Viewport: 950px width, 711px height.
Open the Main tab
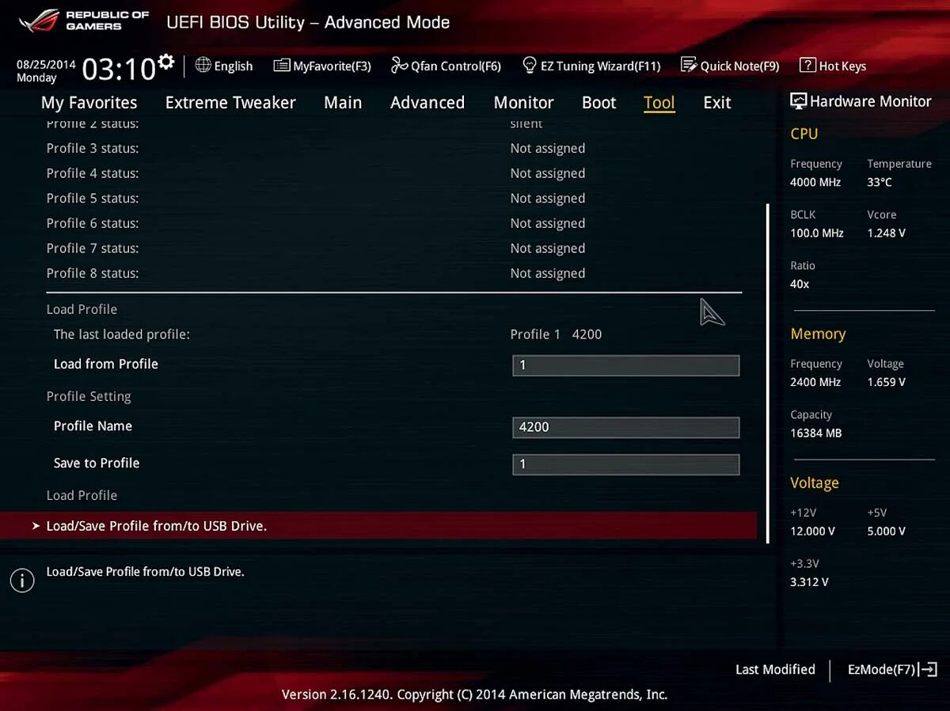[343, 103]
